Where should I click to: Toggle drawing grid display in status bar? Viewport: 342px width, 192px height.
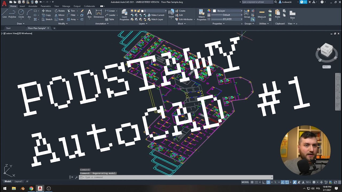[x=252, y=182]
